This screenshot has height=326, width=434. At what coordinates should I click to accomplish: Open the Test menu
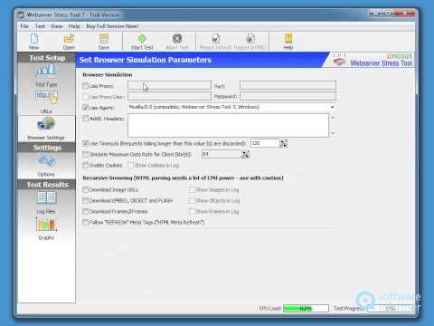(x=40, y=26)
